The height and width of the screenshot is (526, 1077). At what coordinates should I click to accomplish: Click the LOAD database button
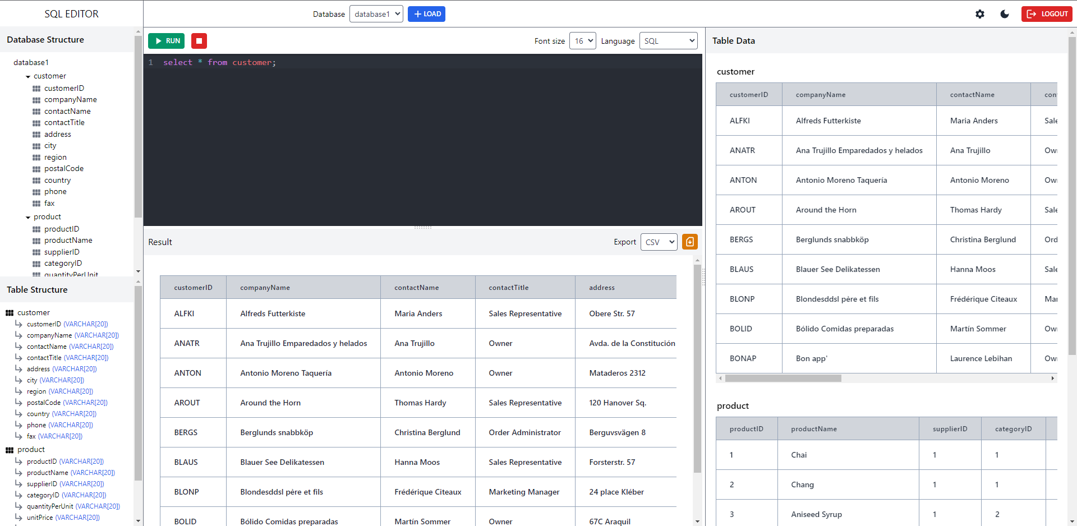coord(426,14)
